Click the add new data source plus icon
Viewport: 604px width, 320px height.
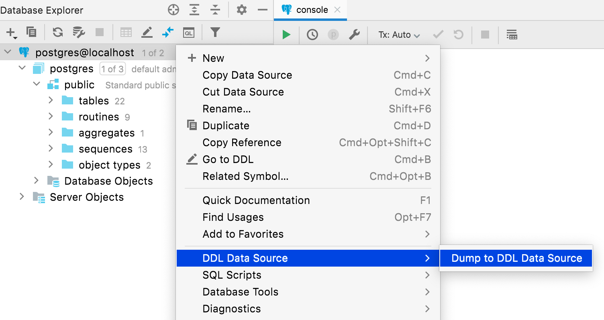click(x=11, y=32)
